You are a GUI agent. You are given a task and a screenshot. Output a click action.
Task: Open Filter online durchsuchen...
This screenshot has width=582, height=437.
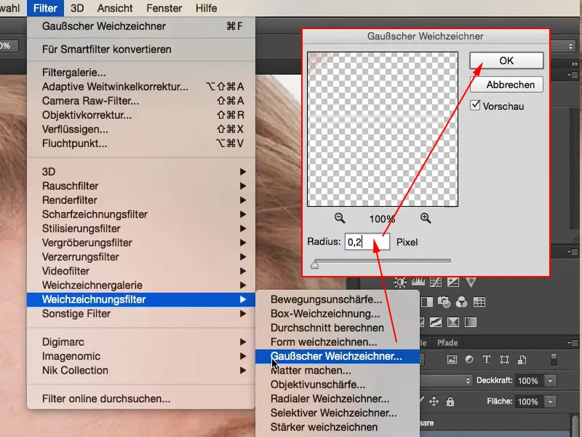[141, 398]
